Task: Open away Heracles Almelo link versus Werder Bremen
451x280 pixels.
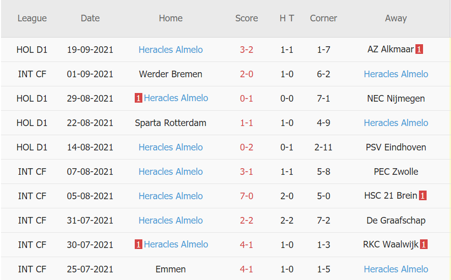Action: (x=396, y=74)
